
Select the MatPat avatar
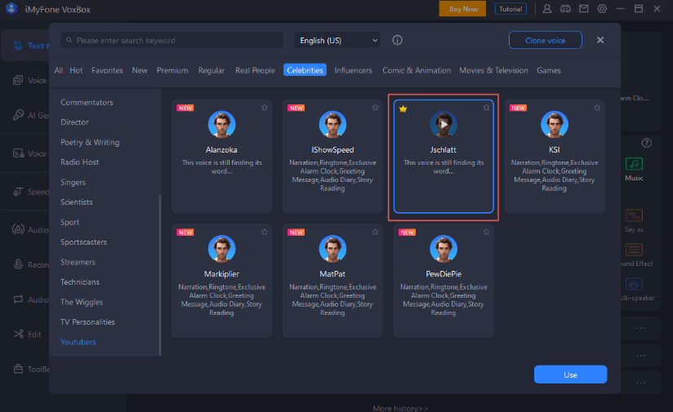pyautogui.click(x=332, y=249)
